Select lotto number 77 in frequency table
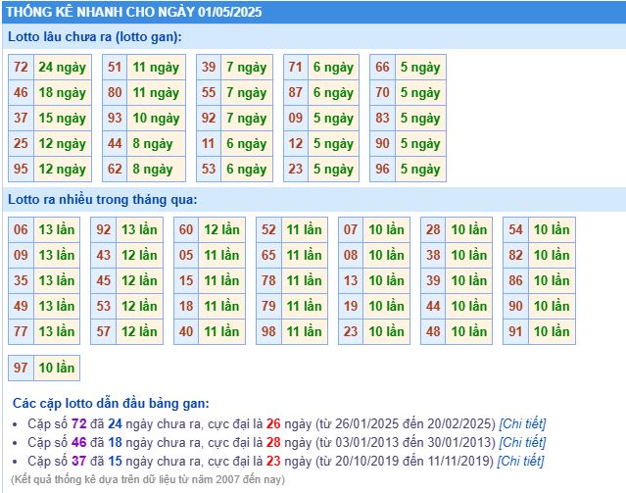Image resolution: width=626 pixels, height=493 pixels. [22, 331]
